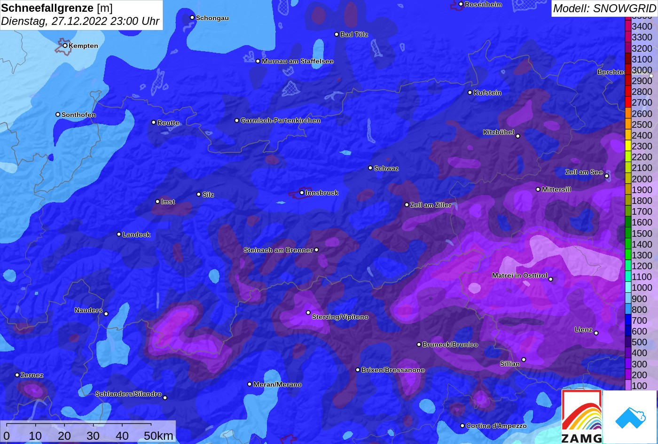Click the Schwaz marker dot
This screenshot has height=444, width=658.
[x=370, y=168]
